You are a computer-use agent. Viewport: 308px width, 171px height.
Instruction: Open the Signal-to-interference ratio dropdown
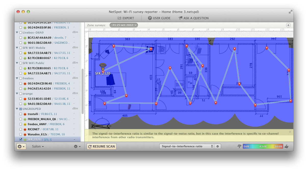186,146
